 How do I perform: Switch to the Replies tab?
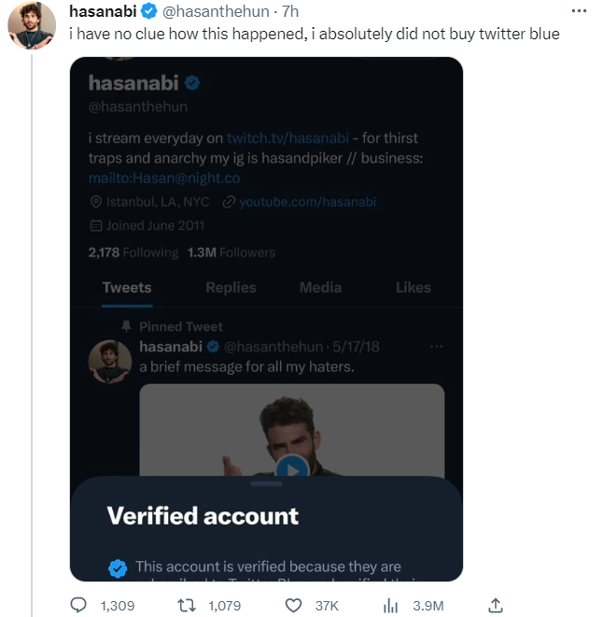[231, 288]
